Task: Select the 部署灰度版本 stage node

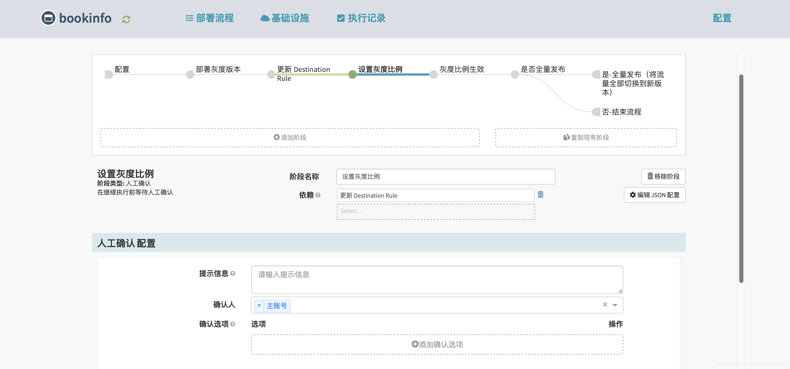Action: (190, 74)
